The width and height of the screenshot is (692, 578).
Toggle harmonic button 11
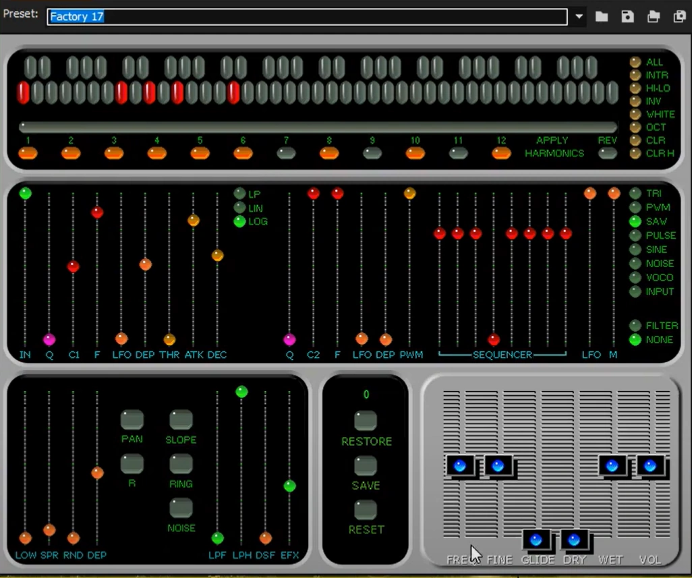pyautogui.click(x=458, y=154)
